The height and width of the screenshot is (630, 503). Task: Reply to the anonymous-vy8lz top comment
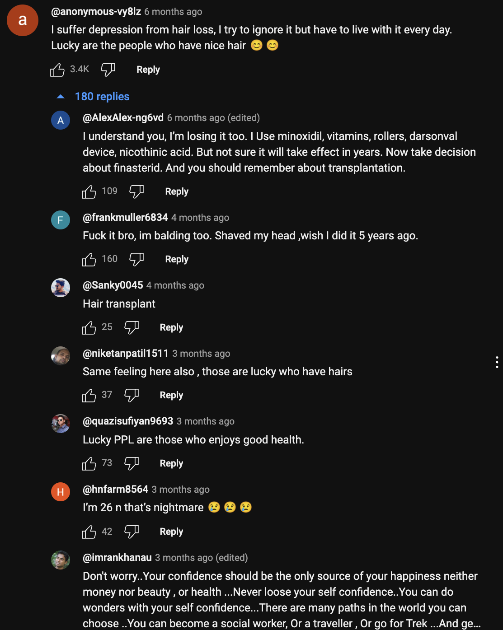[x=148, y=70]
